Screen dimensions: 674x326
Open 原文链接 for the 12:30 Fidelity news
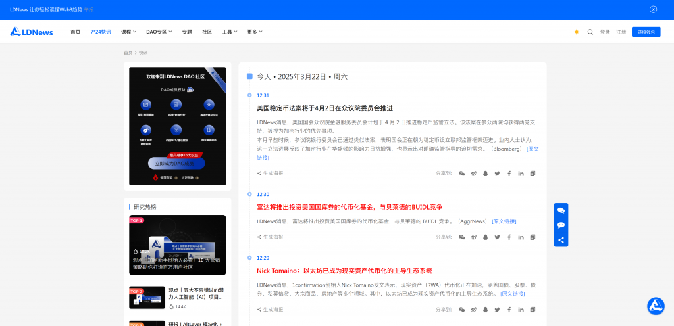(x=504, y=221)
